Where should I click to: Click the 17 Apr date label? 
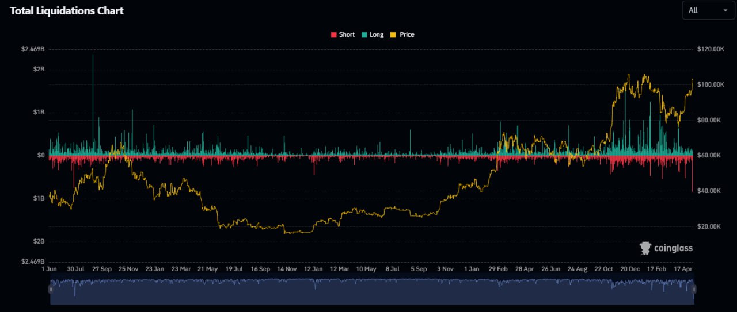[x=683, y=269]
